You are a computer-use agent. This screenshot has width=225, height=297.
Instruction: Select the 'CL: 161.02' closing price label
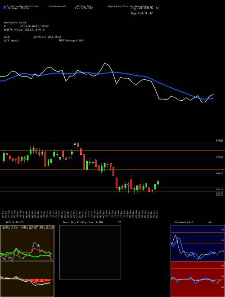pos(83,8)
